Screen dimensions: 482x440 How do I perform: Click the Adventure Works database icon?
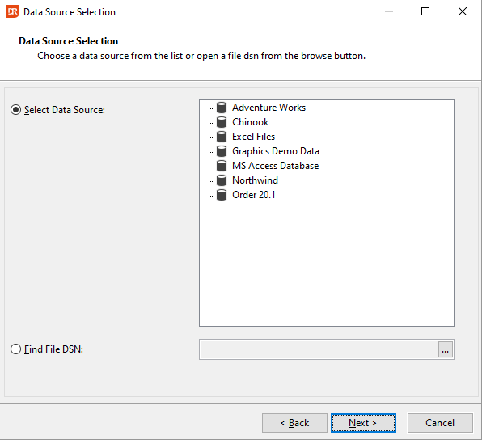pyautogui.click(x=222, y=108)
